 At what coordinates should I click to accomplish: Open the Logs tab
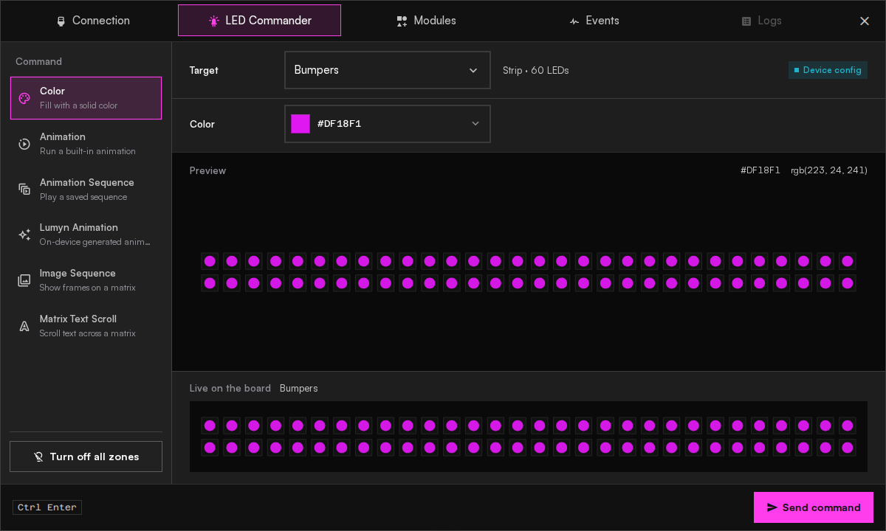tap(761, 21)
